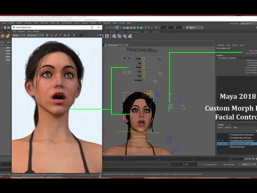Open the Render menu in Arnold RenderView
The width and height of the screenshot is (257, 193).
click(x=36, y=32)
